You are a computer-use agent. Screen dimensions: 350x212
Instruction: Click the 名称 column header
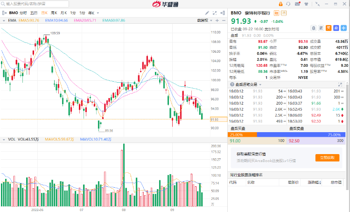pyautogui.click(x=251, y=182)
